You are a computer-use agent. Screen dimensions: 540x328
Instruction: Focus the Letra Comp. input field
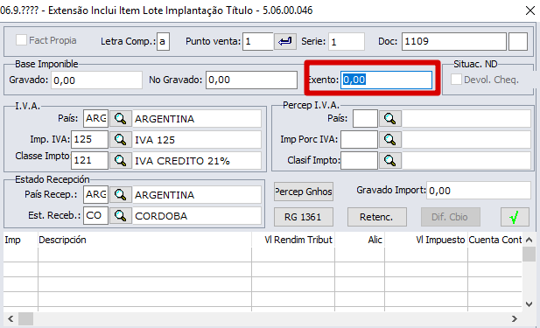click(163, 42)
